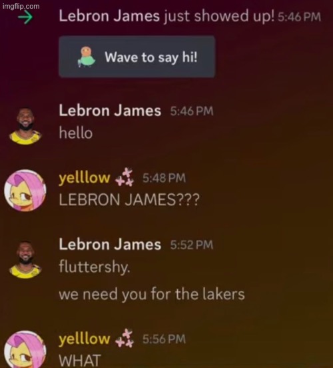Click the green join arrow icon
This screenshot has height=368, width=333.
[25, 18]
